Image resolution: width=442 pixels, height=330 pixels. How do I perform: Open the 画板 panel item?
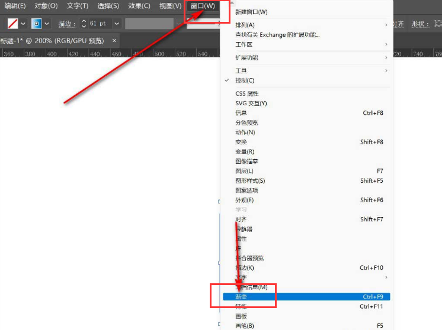306,316
